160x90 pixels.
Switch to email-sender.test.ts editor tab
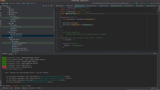click(x=116, y=6)
